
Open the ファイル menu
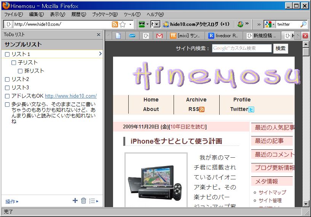(13, 14)
